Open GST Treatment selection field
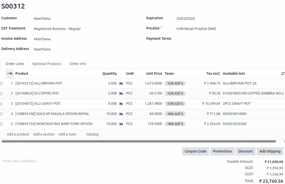The width and height of the screenshot is (285, 184). pyautogui.click(x=57, y=29)
